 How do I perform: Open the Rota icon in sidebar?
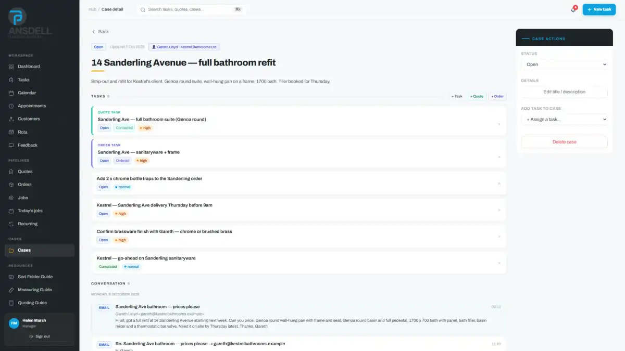pos(11,132)
